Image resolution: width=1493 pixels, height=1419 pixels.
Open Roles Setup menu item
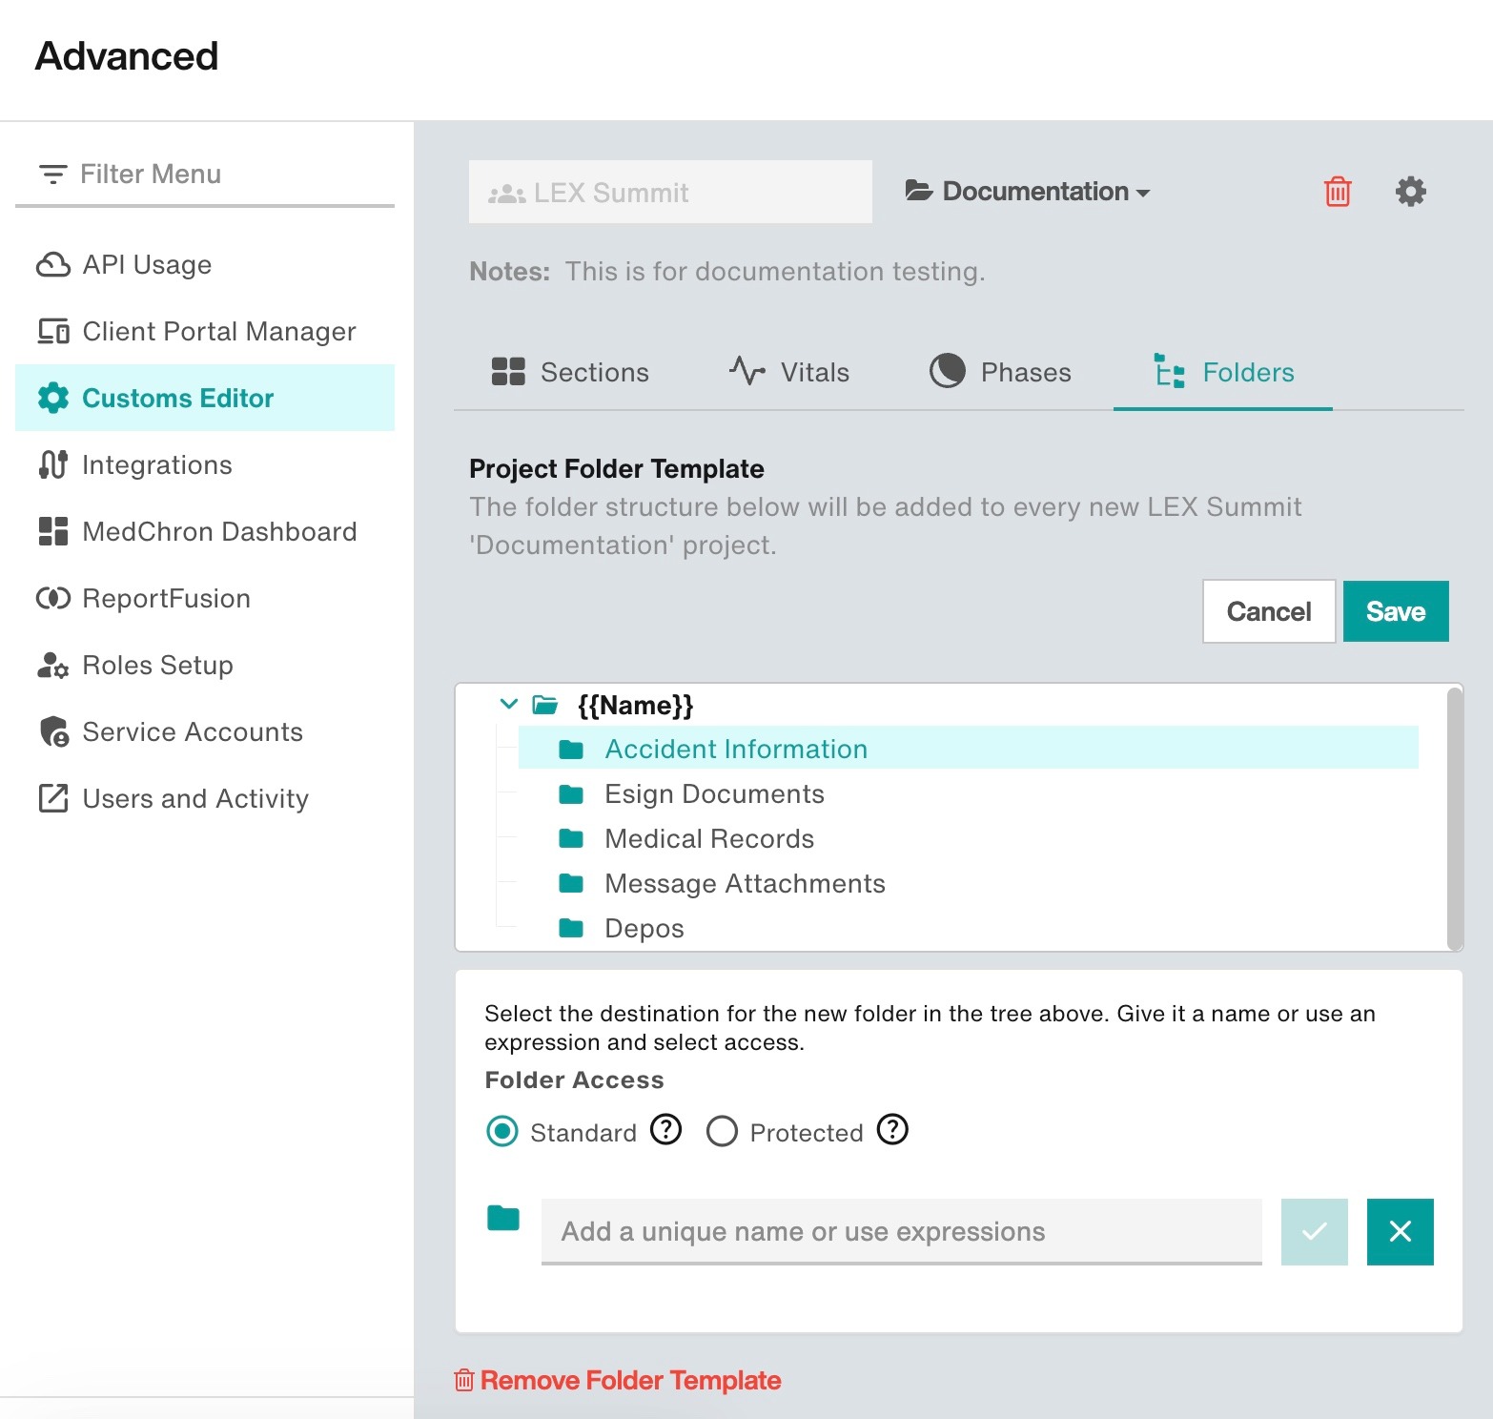(x=205, y=665)
